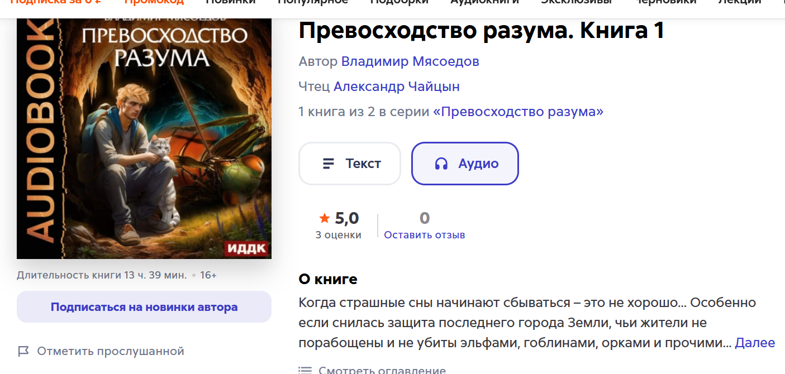
Task: Open Смотреть оглавление contents list
Action: coord(382,370)
